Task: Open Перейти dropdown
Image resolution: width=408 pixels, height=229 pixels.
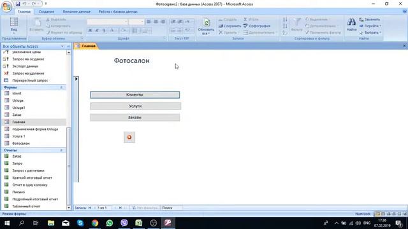Action: (x=370, y=26)
